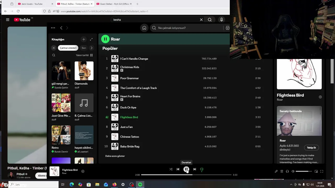Close the 'Pitbull, Ke$ha - Timber' tab

(92, 4)
